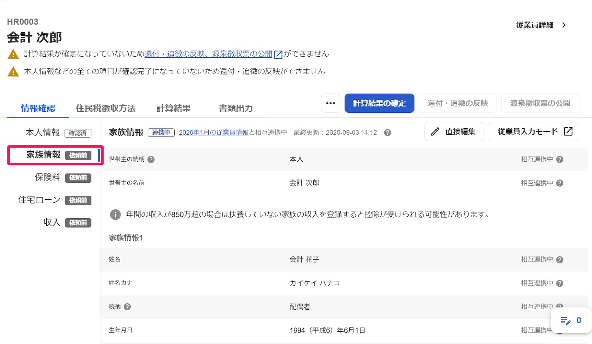Click 会計 次郎 value in 世帯主の名前 row
This screenshot has height=344, width=592.
[305, 183]
